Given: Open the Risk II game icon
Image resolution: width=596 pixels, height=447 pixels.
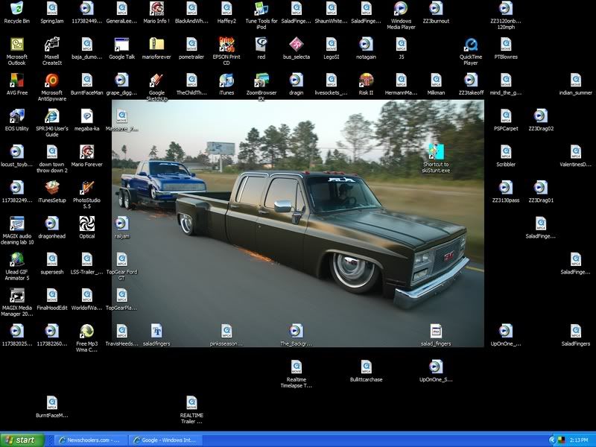Looking at the screenshot, I should [x=366, y=80].
